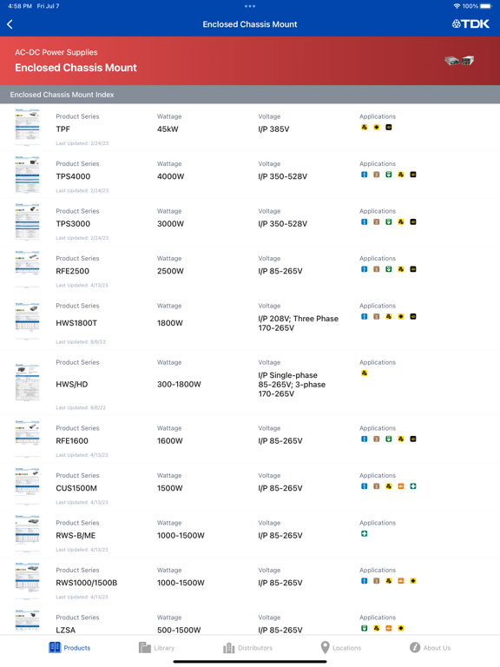
Task: Go to the Locations tab
Action: (x=340, y=647)
